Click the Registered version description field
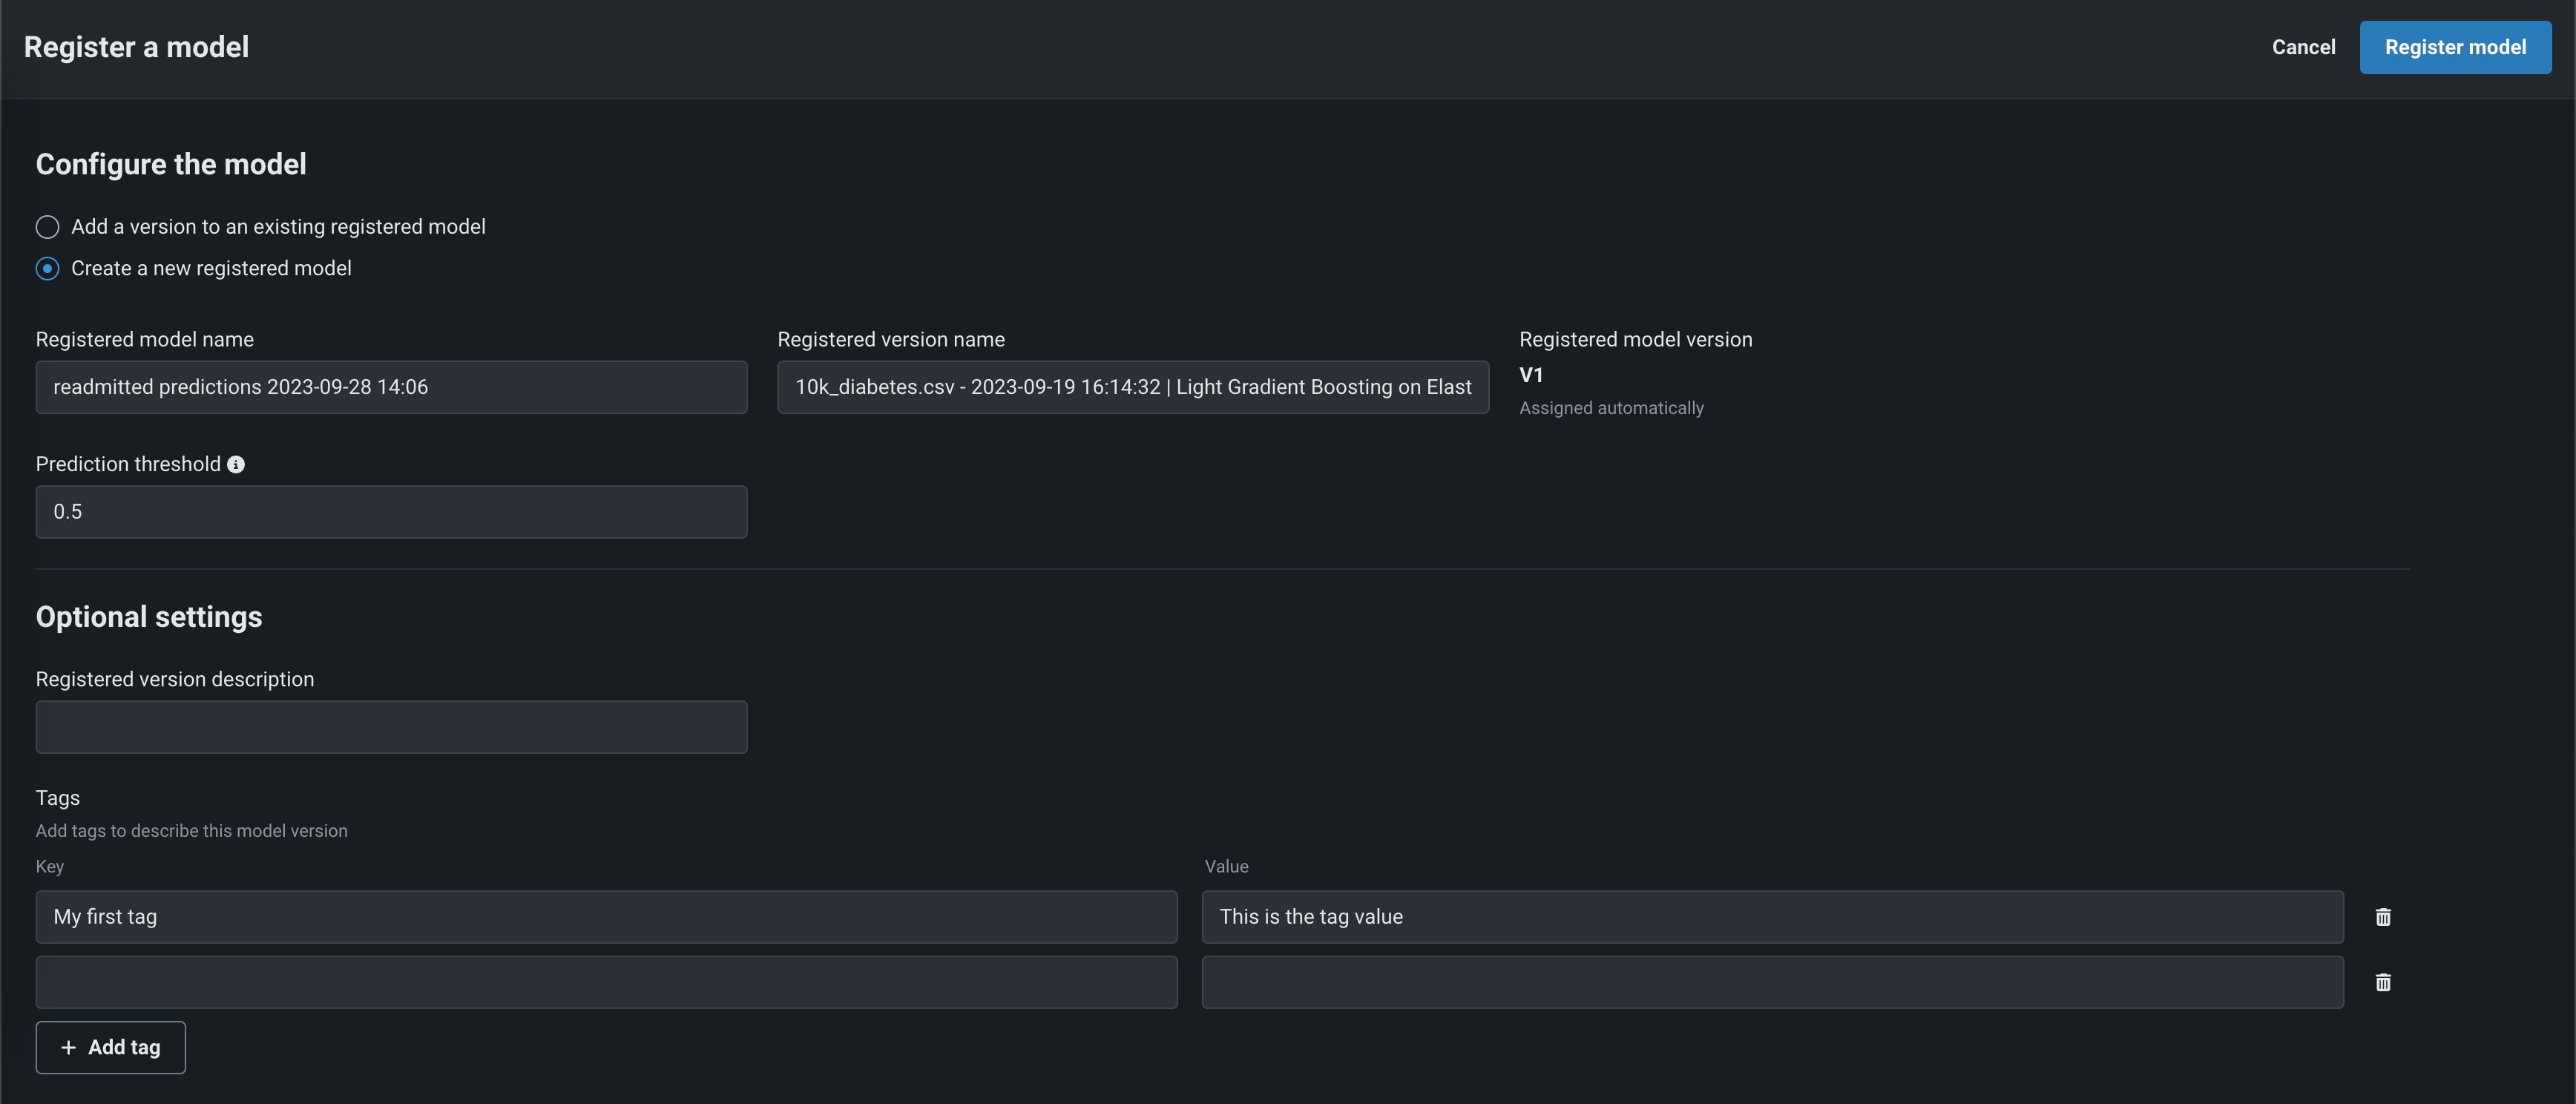Viewport: 2576px width, 1104px height. point(391,727)
